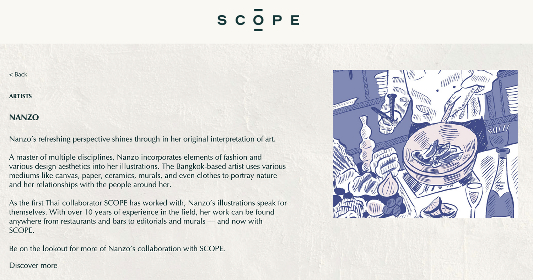Open the ARTISTS category label
The width and height of the screenshot is (533, 280).
tap(21, 96)
